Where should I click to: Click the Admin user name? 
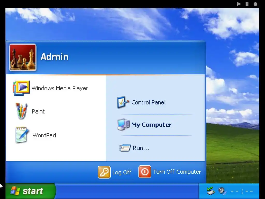point(54,57)
